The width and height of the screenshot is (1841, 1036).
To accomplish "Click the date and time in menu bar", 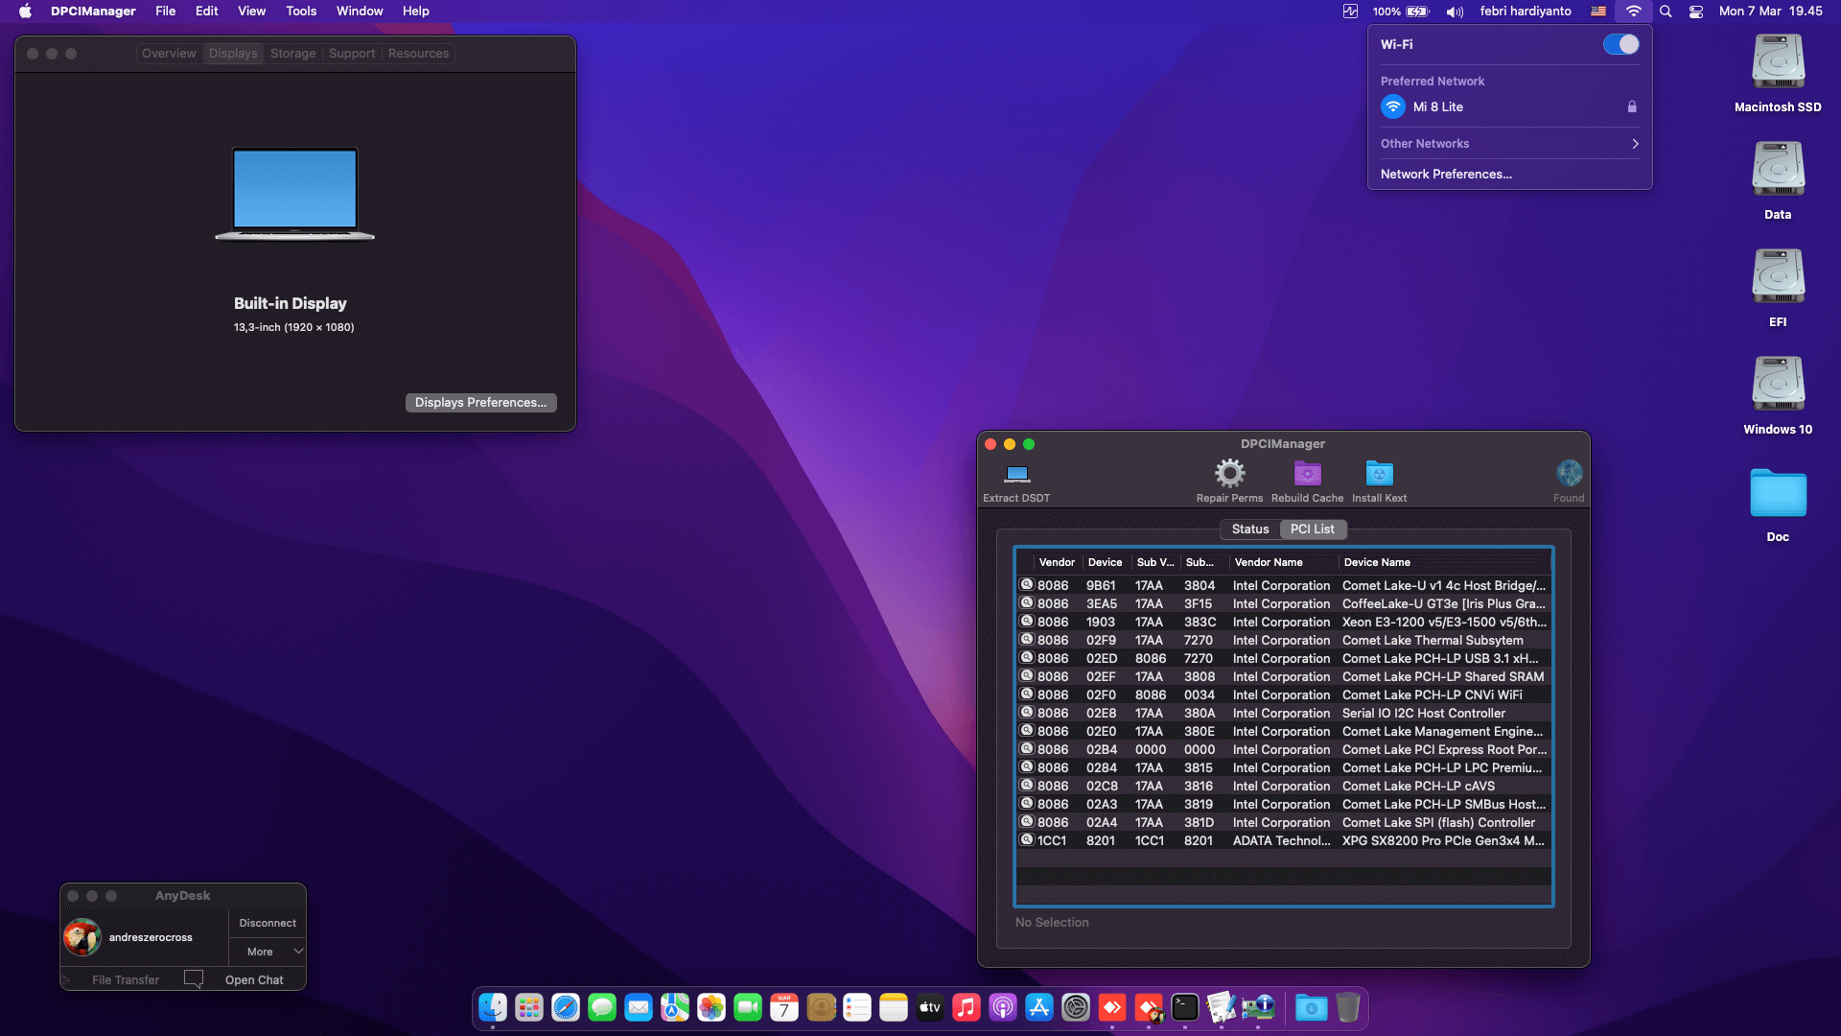I will [x=1770, y=12].
